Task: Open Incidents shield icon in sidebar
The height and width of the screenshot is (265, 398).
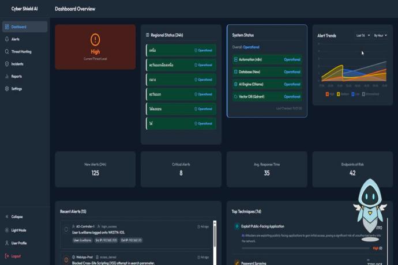Action: (x=7, y=64)
